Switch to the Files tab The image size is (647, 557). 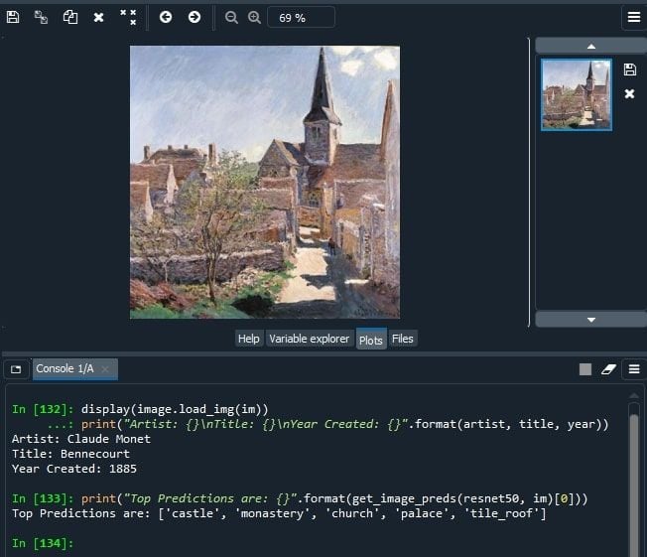point(402,339)
